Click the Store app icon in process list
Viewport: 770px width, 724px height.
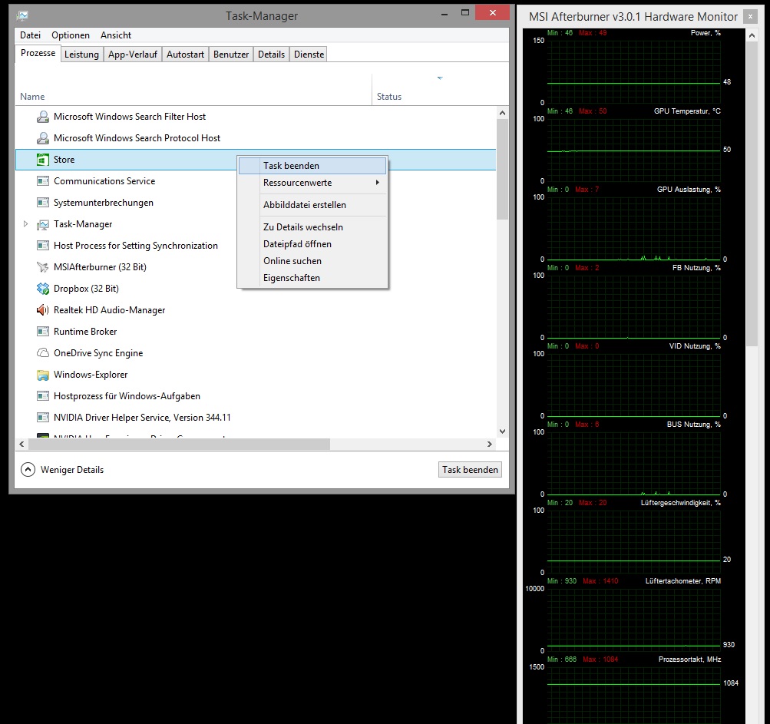(43, 160)
